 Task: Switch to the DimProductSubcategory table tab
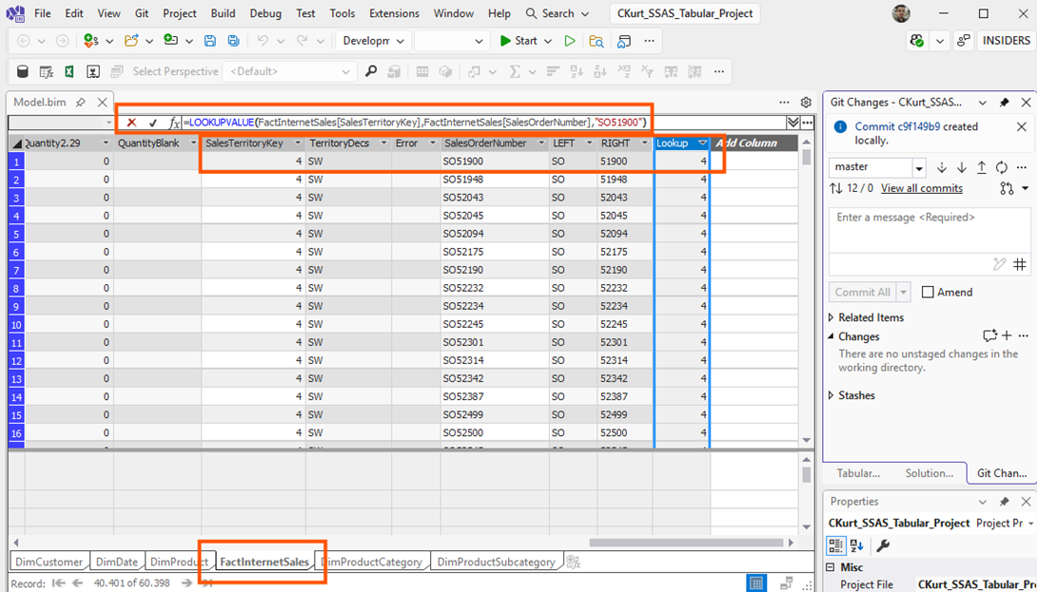496,563
